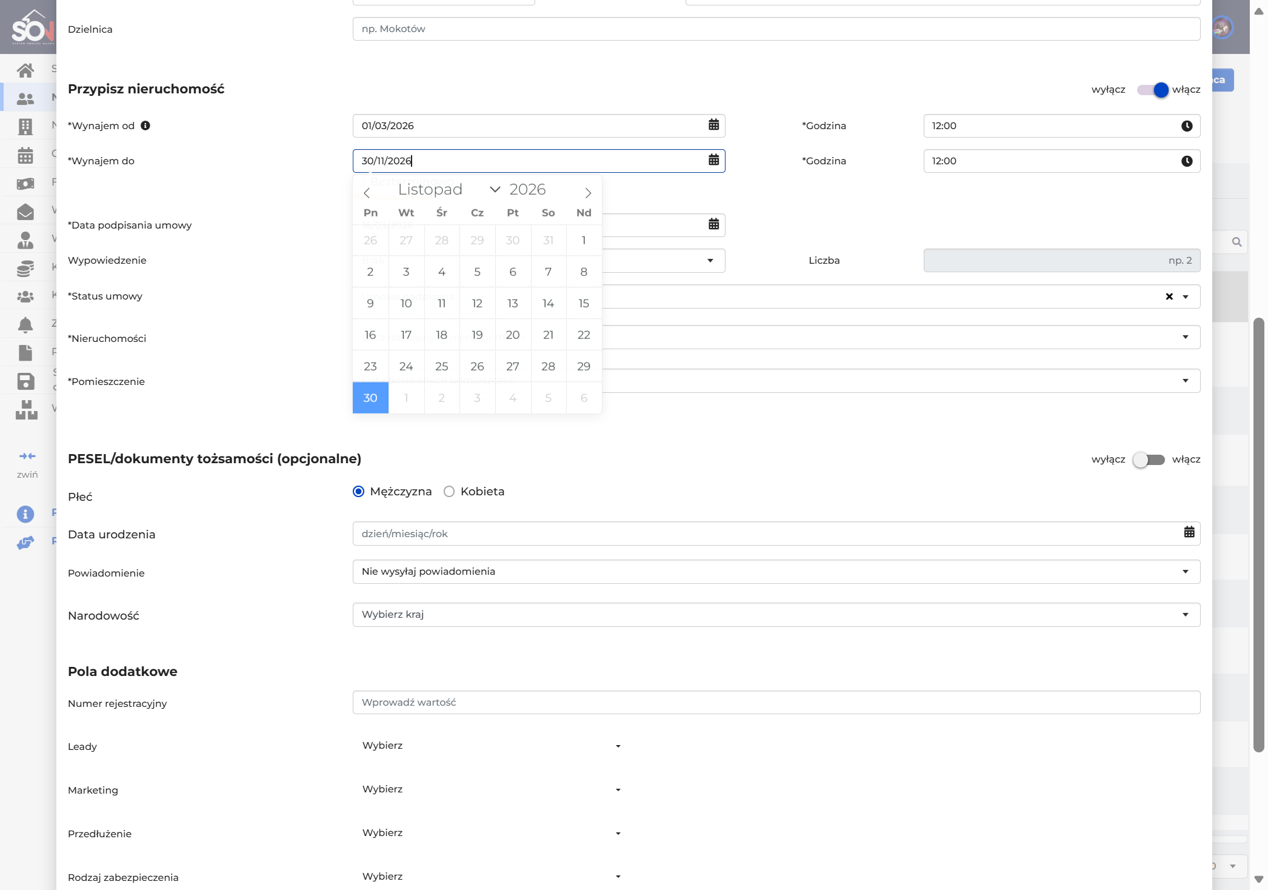Open calendar picker for Data urodzenia

tap(1189, 532)
